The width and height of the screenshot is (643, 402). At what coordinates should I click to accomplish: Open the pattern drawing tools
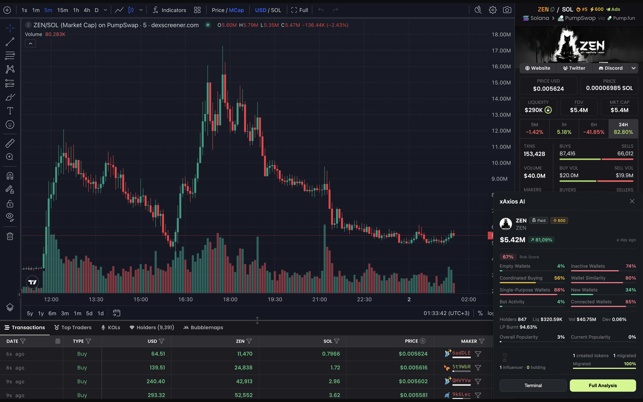(x=10, y=69)
